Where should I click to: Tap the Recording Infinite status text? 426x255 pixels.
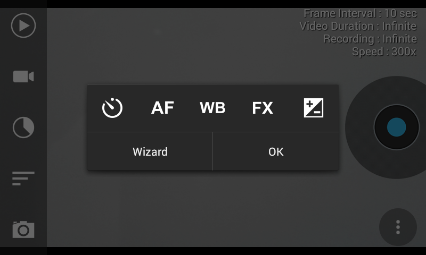pos(370,39)
